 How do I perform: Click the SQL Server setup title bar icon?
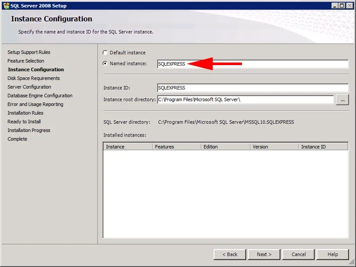[x=6, y=6]
